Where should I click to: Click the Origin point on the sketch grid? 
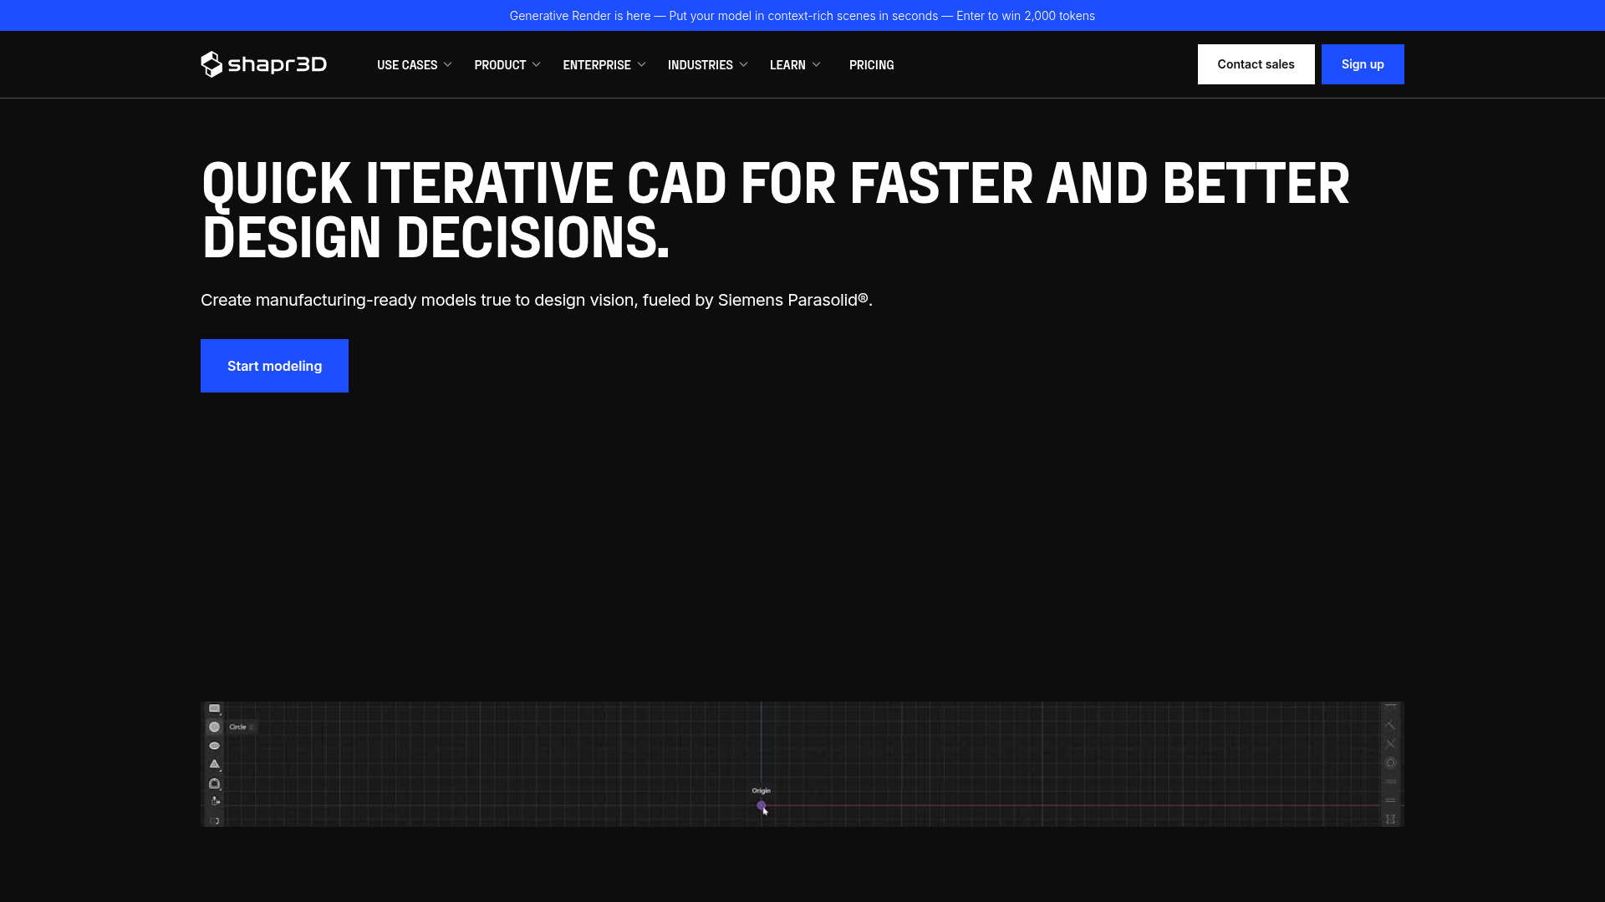[762, 806]
